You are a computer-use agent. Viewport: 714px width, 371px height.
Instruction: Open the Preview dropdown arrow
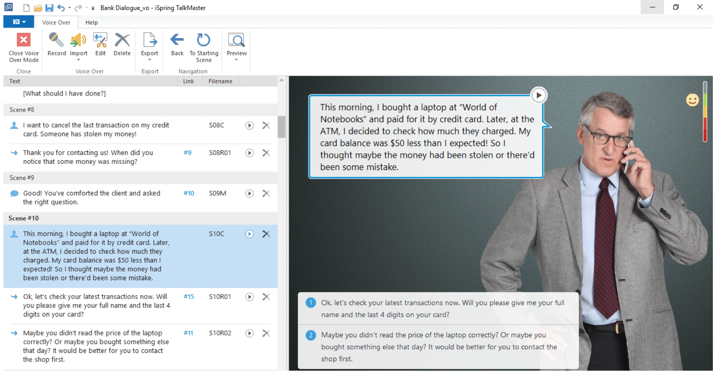point(236,60)
